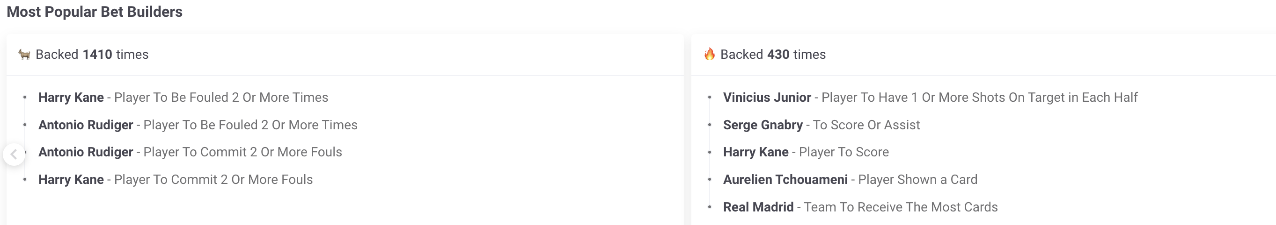Click the goat emoji icon
The image size is (1276, 225).
24,55
